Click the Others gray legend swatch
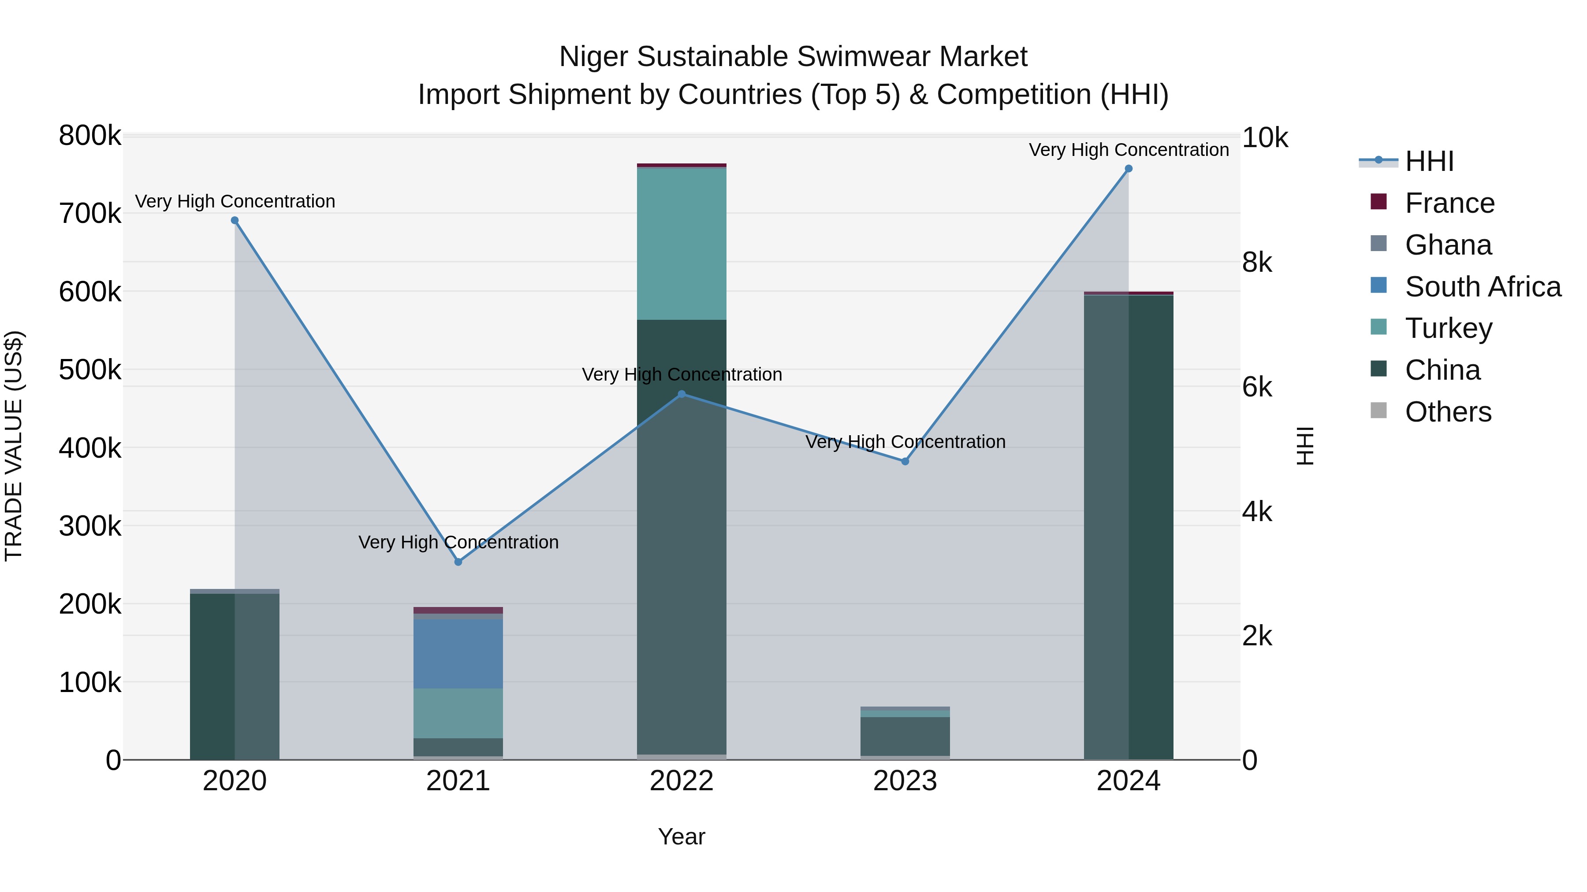This screenshot has height=892, width=1587. (1379, 410)
